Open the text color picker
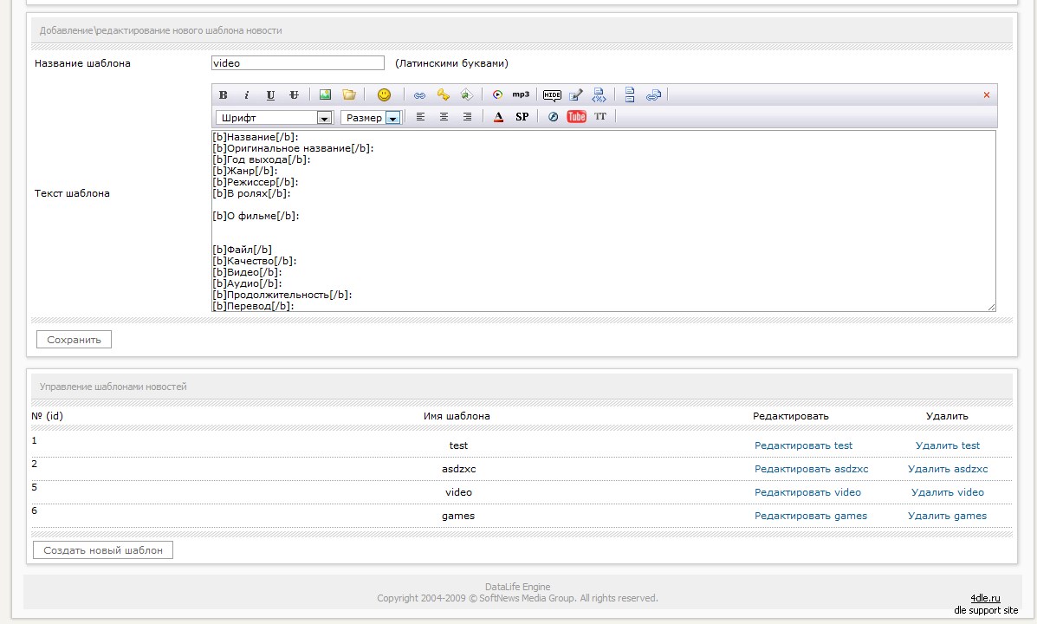The width and height of the screenshot is (1037, 624). coord(499,117)
